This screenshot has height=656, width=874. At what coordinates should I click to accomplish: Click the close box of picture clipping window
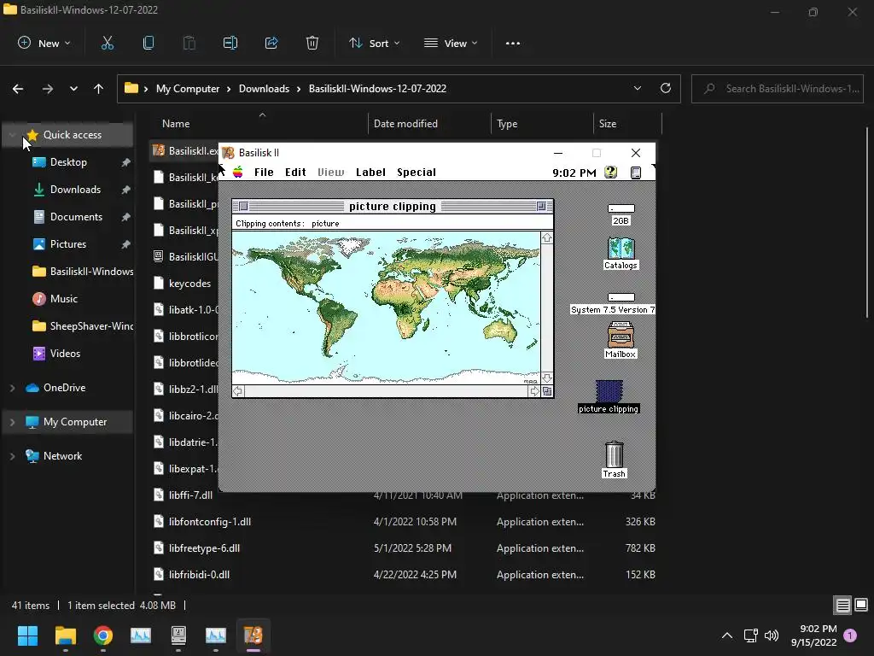pyautogui.click(x=243, y=207)
